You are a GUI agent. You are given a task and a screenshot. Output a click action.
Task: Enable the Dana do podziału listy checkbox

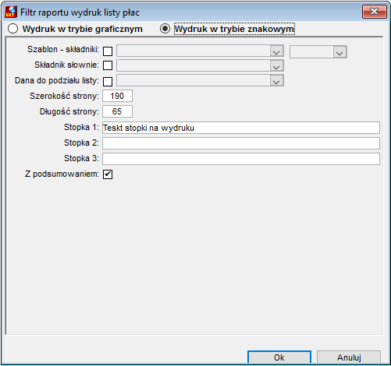pos(108,82)
